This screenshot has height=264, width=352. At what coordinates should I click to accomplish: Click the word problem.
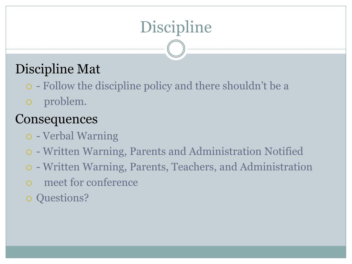pyautogui.click(x=65, y=102)
